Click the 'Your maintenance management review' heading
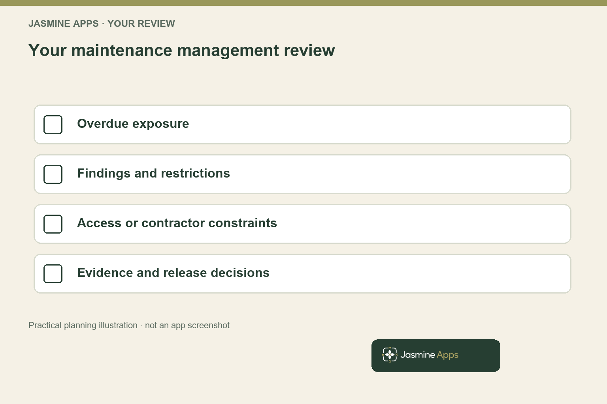 click(x=182, y=50)
